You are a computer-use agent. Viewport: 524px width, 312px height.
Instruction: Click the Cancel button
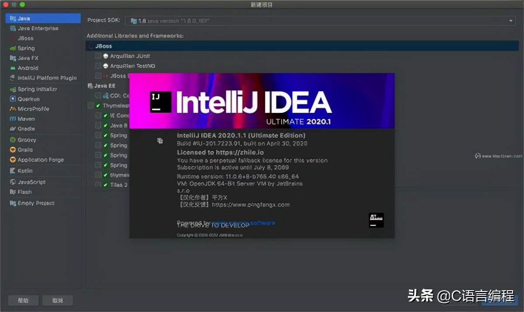click(x=57, y=300)
